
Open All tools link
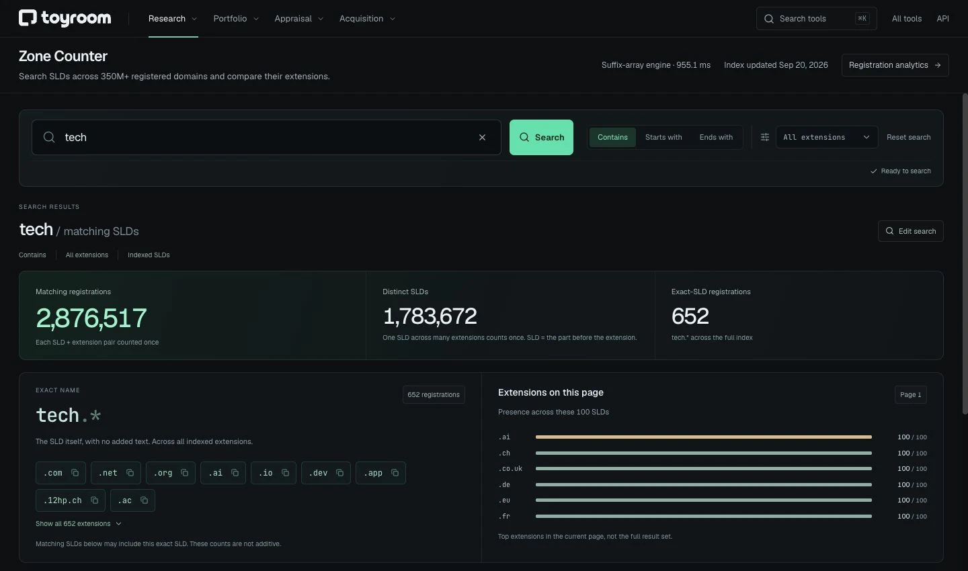point(907,19)
